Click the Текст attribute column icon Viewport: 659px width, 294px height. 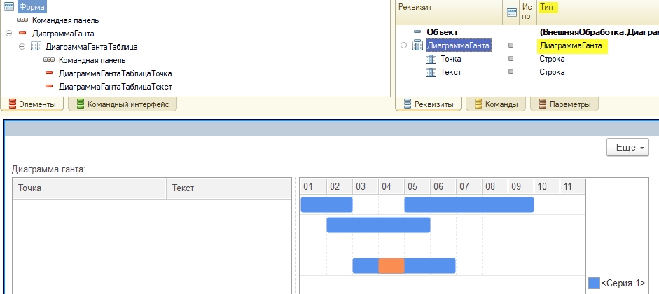tap(431, 72)
